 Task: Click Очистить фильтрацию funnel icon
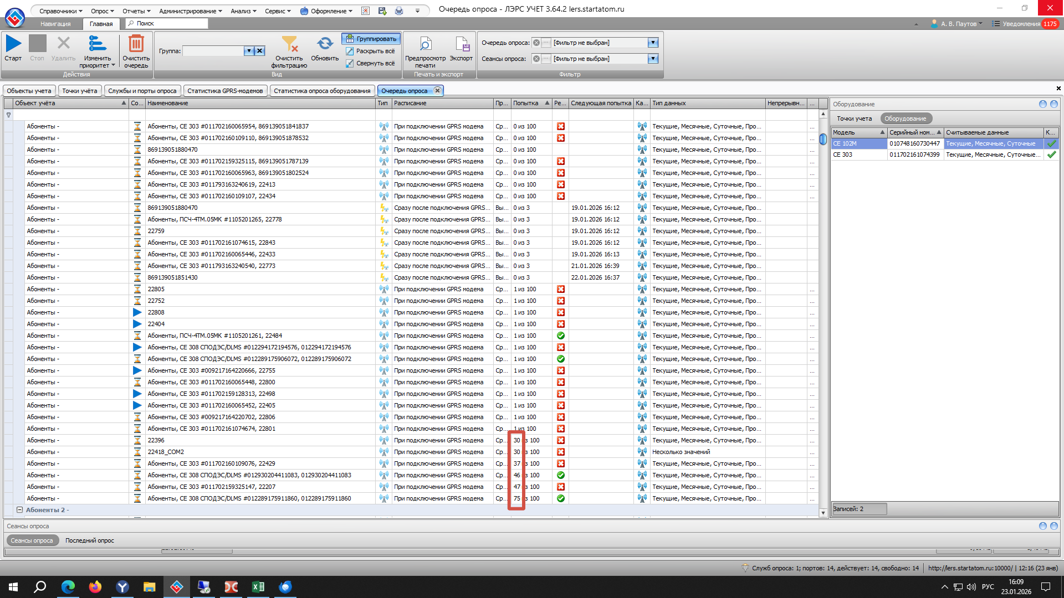point(289,44)
